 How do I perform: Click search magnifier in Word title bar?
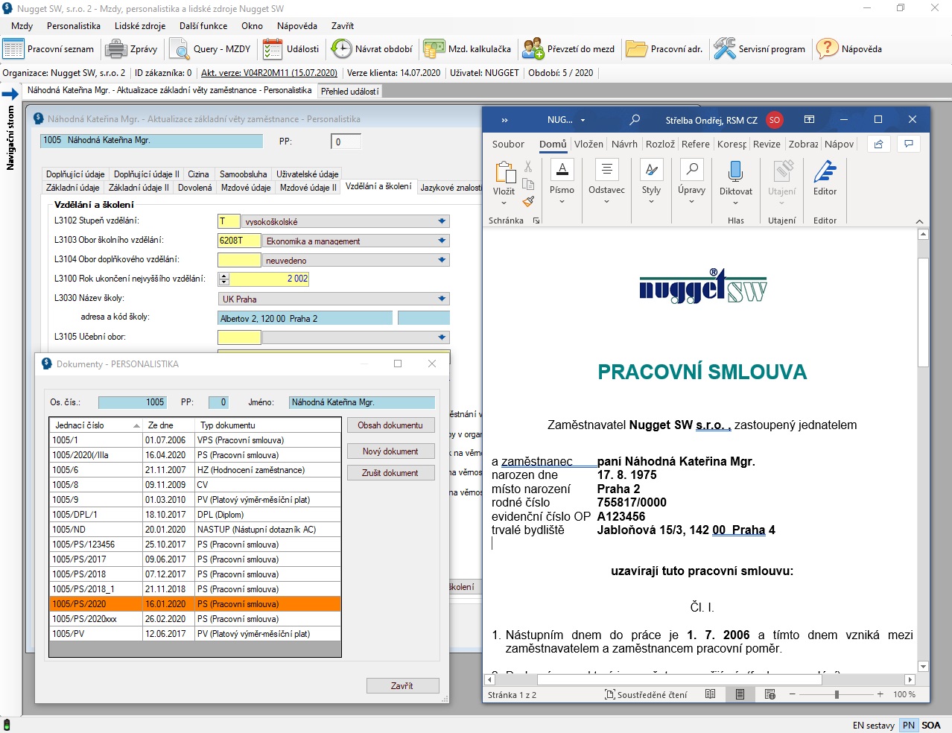[x=635, y=119]
